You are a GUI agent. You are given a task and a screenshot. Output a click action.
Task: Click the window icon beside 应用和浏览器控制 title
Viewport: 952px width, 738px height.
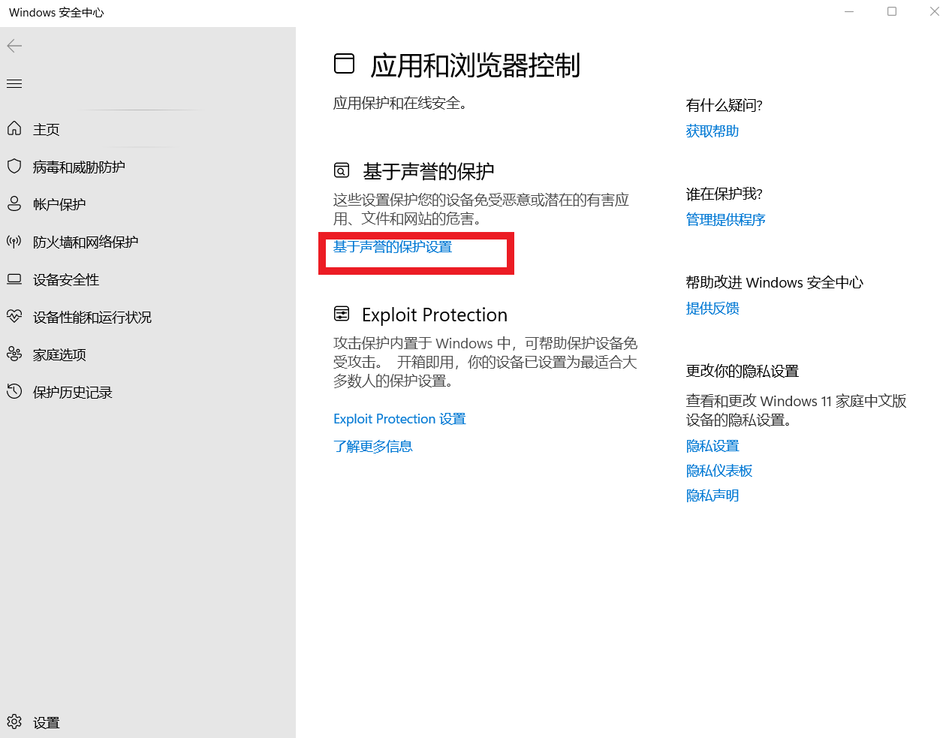tap(344, 64)
